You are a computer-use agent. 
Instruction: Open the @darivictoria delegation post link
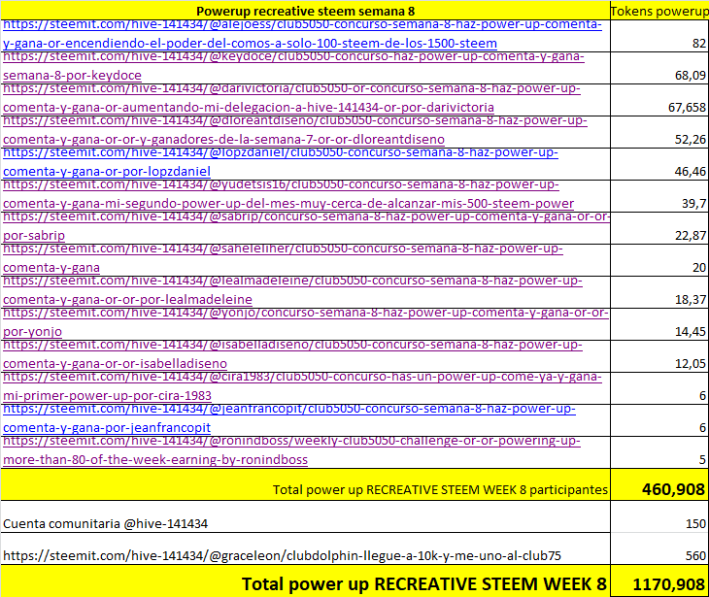(291, 98)
